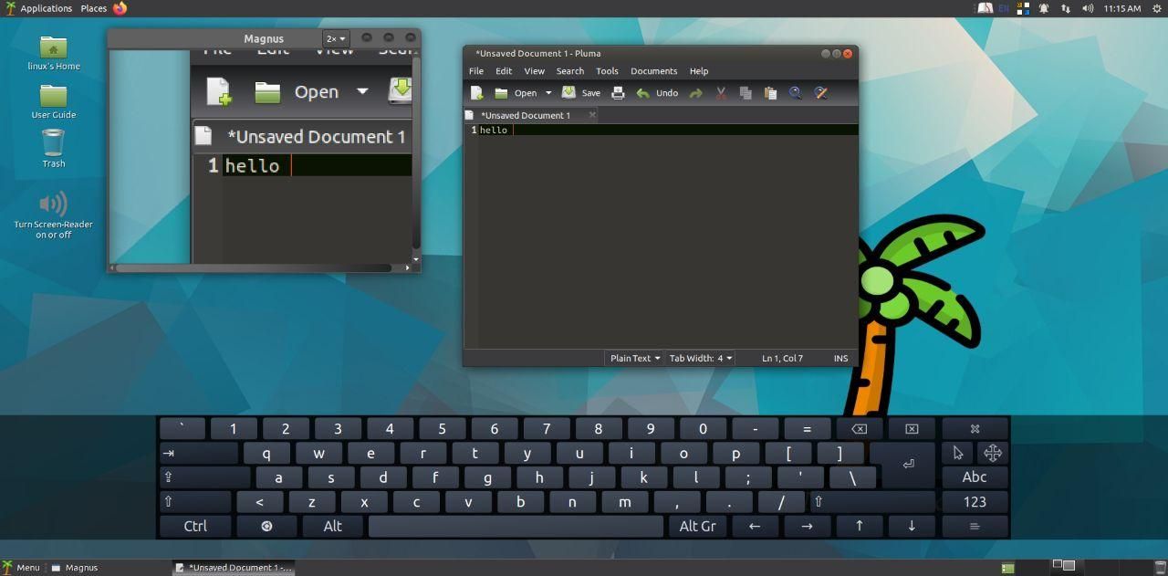Toggle INS insert mode in Pluma status bar
This screenshot has width=1168, height=576.
click(x=840, y=358)
